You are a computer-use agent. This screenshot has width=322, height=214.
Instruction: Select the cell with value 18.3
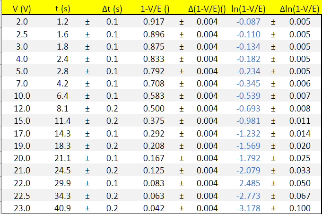coord(62,146)
